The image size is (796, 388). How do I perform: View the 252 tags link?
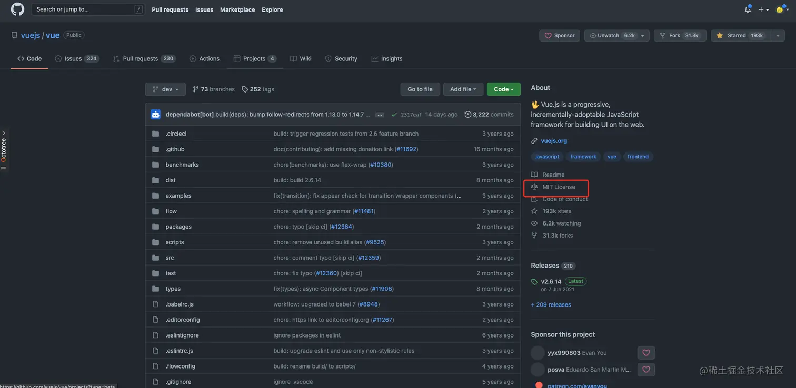coord(258,89)
